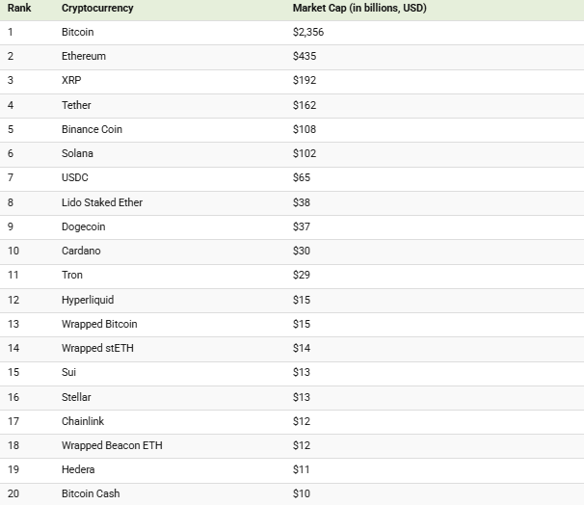Select the USDC row name

coord(75,177)
